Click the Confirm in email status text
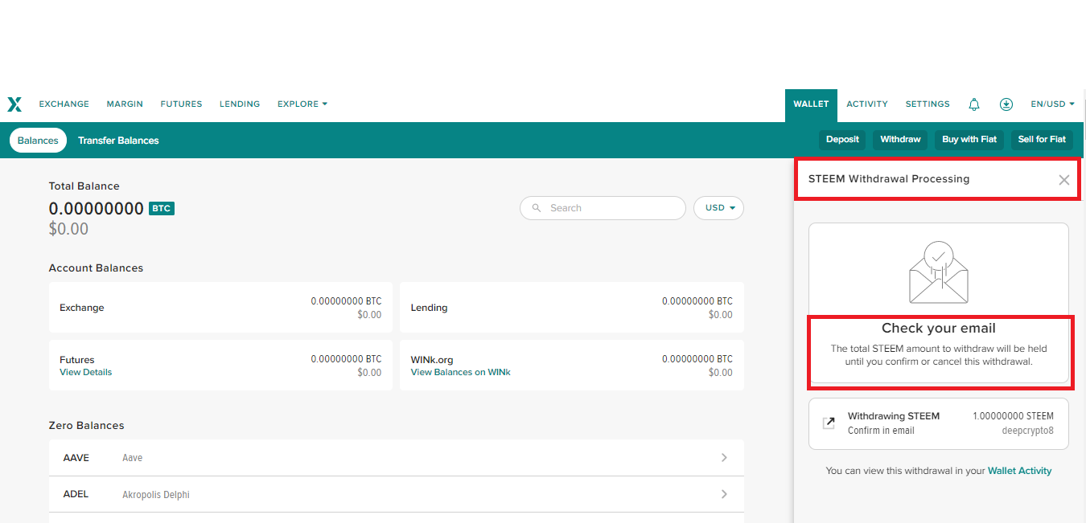Image resolution: width=1086 pixels, height=523 pixels. [881, 431]
